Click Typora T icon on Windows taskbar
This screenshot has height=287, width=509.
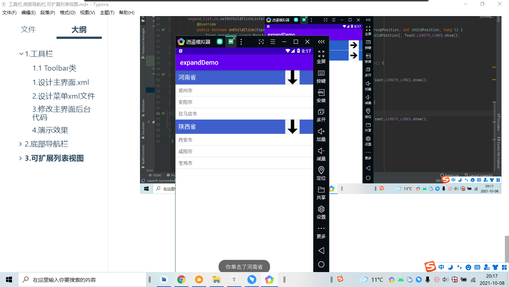[x=234, y=280]
